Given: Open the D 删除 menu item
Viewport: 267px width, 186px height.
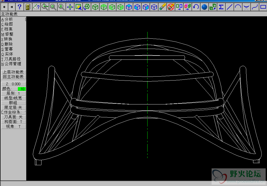Looking at the screenshot, I should point(7,44).
